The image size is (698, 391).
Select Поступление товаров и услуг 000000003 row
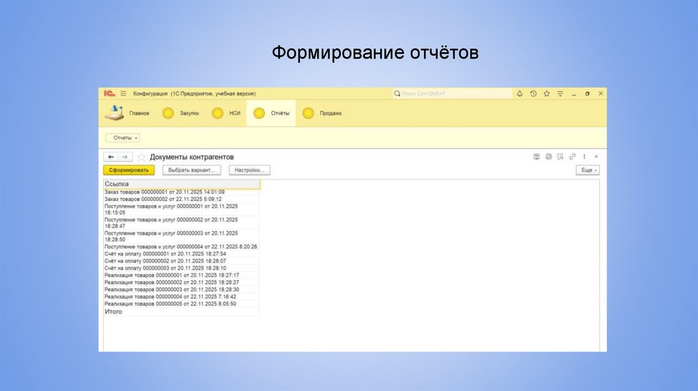tap(181, 236)
